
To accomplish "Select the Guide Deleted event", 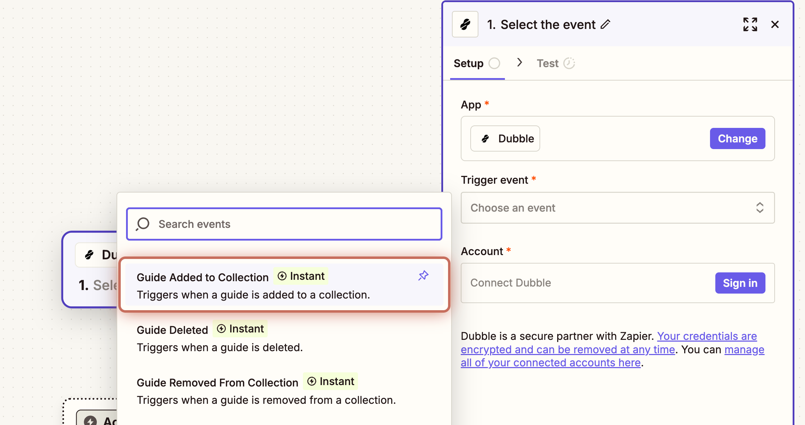I will click(x=284, y=338).
